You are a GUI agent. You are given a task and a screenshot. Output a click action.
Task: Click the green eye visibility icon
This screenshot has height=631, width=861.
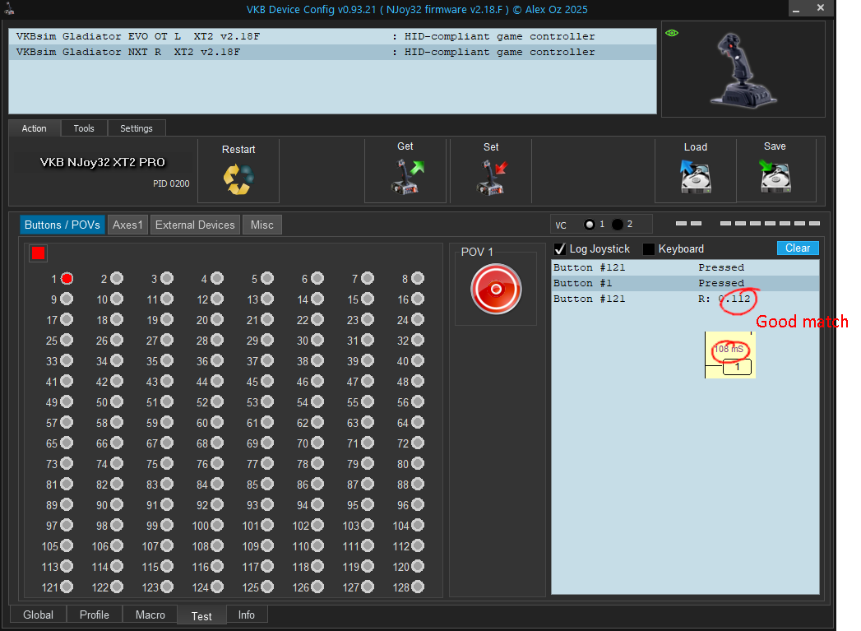click(x=672, y=33)
